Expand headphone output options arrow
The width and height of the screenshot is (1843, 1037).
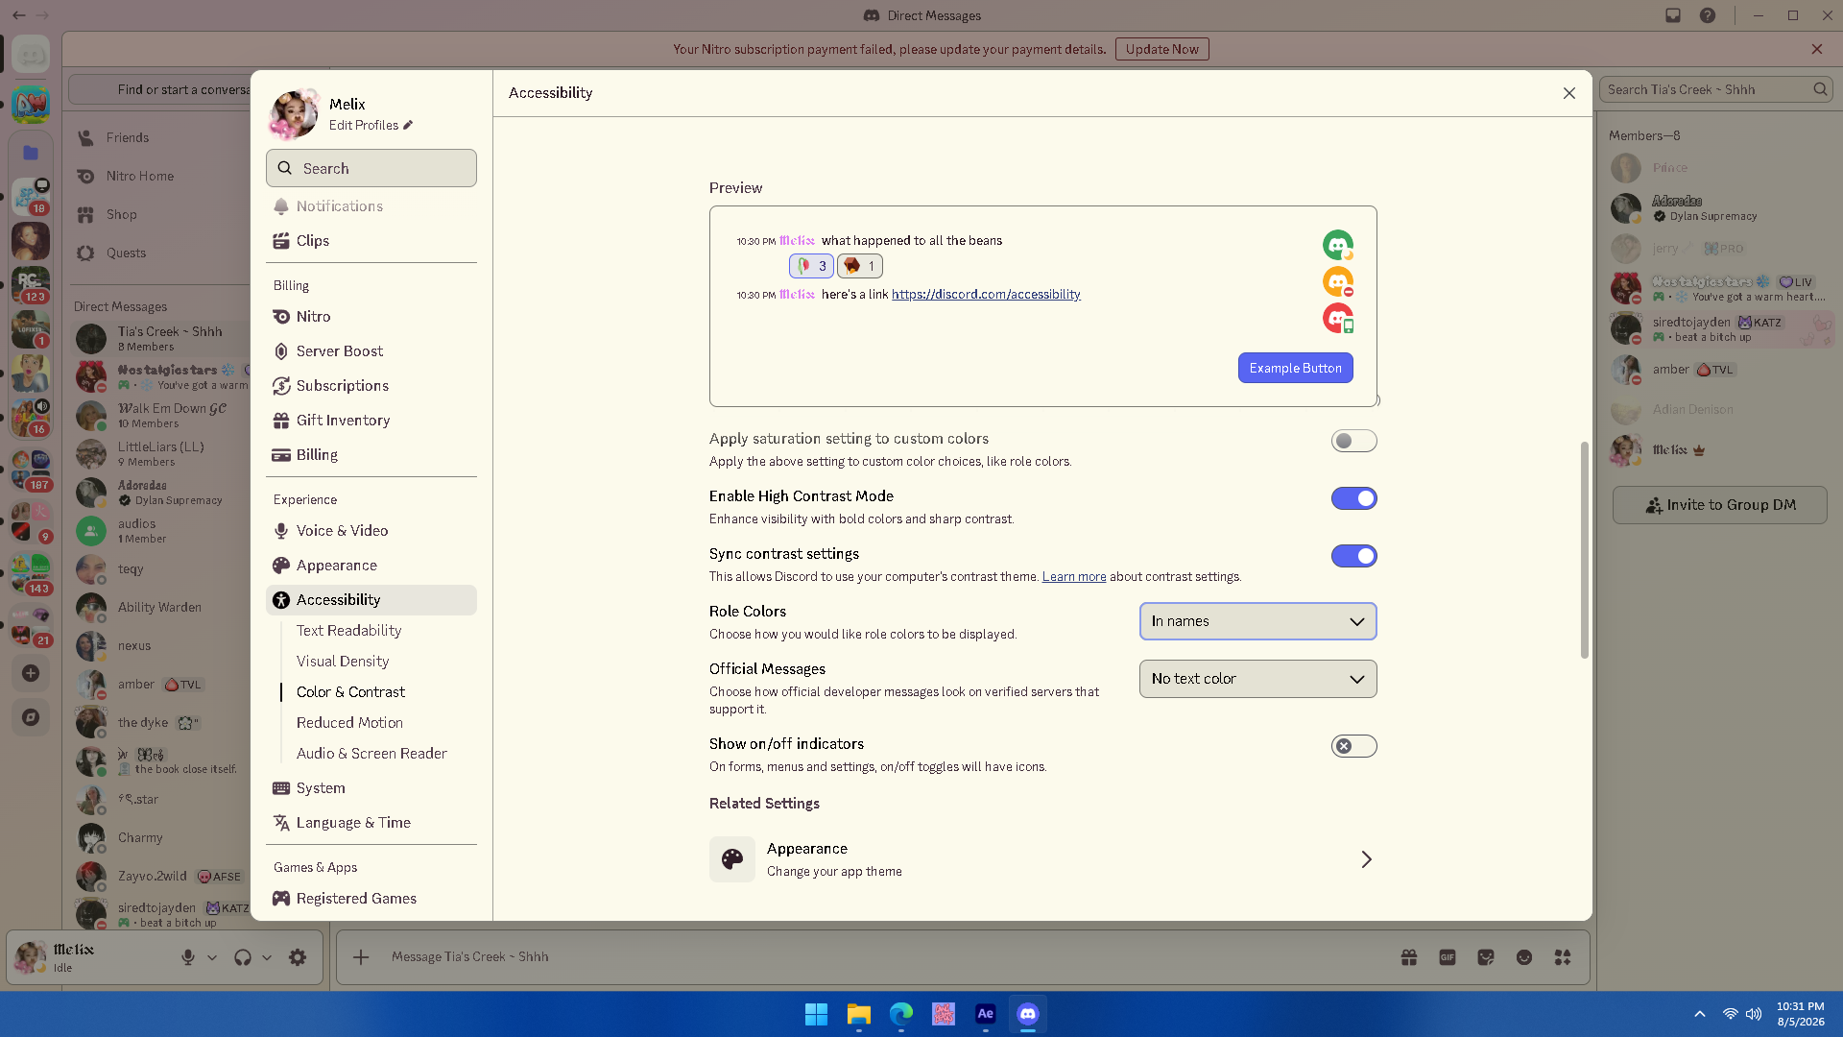[x=267, y=957]
